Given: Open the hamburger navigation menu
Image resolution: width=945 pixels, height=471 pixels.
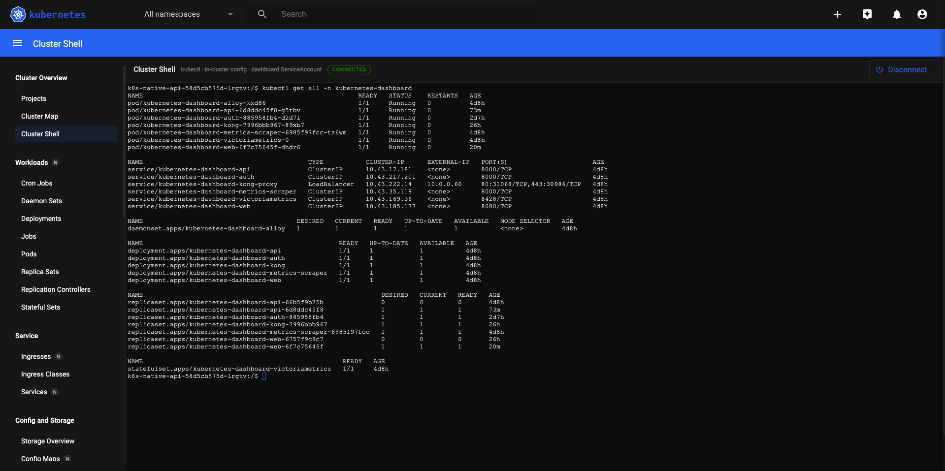Looking at the screenshot, I should tap(17, 43).
